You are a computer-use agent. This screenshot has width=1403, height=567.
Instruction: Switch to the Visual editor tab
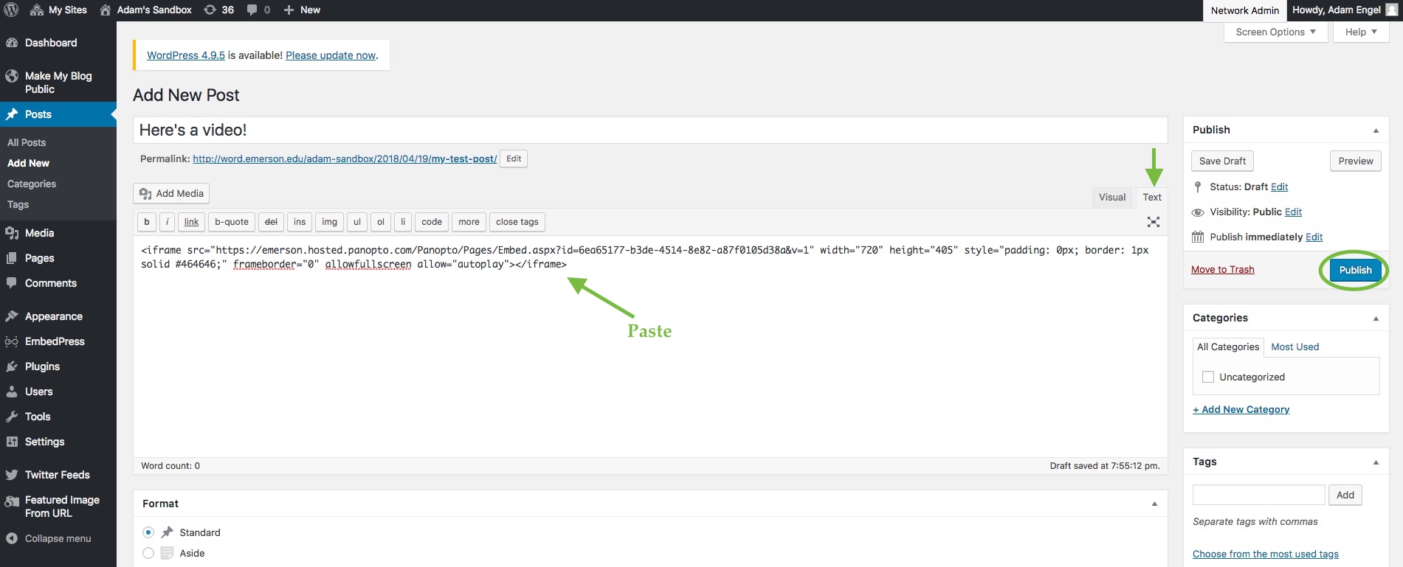click(x=1112, y=197)
